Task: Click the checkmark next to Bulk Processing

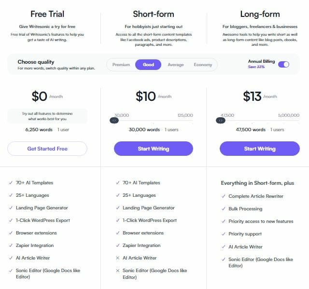Action: point(224,209)
